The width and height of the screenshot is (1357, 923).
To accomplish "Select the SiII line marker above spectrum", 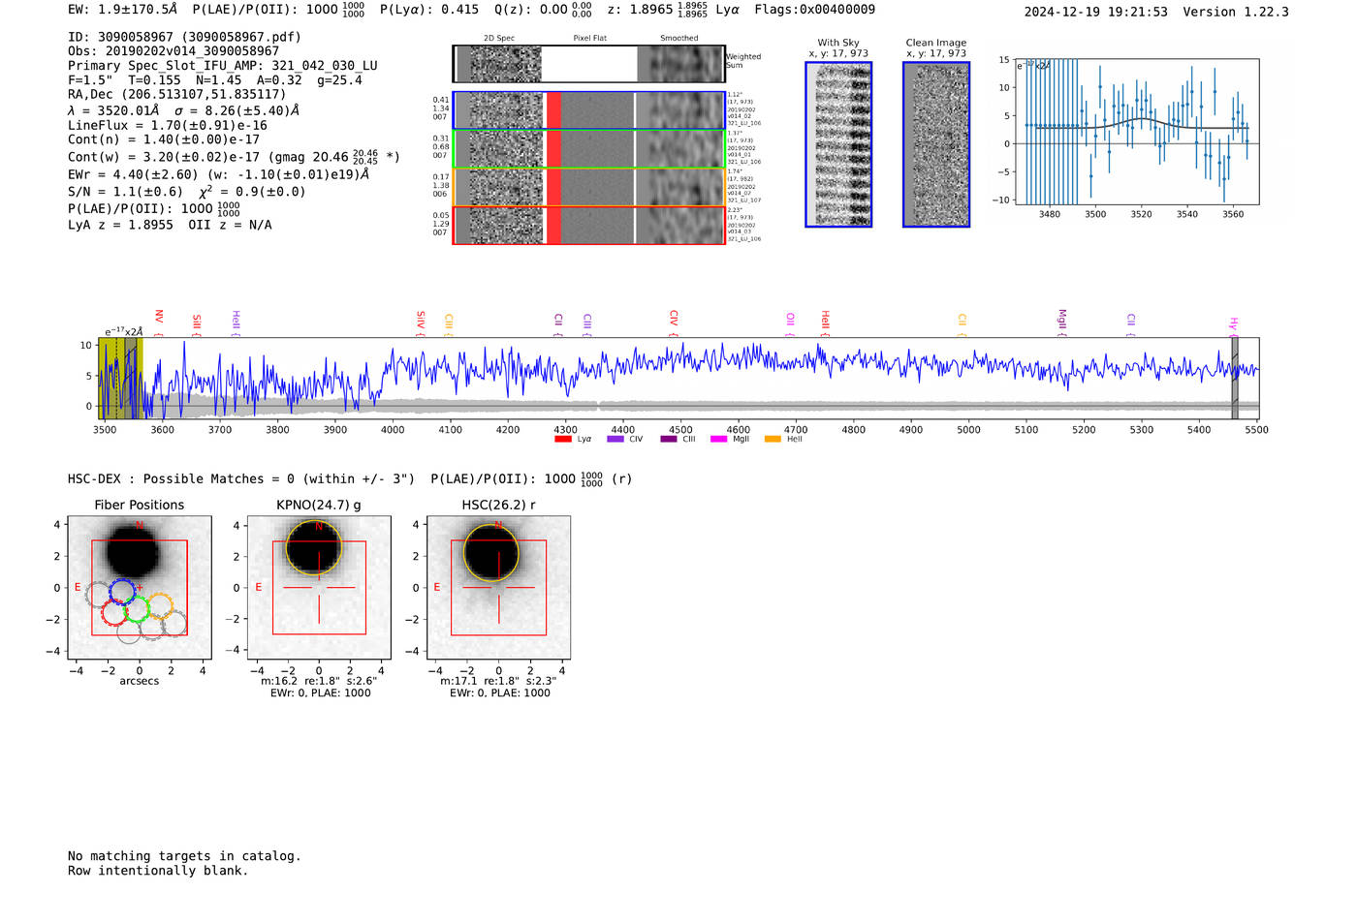I will pyautogui.click(x=197, y=324).
